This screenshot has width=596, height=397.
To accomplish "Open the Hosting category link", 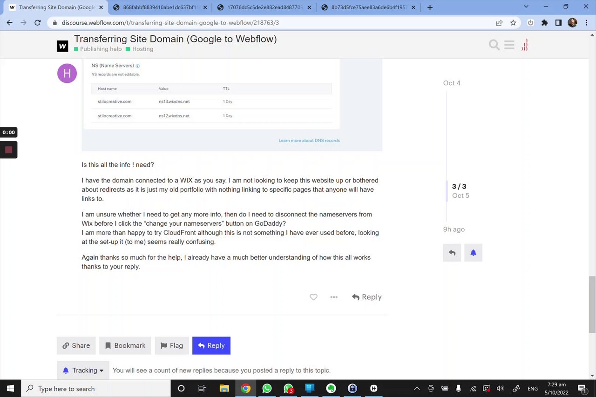I will point(140,49).
